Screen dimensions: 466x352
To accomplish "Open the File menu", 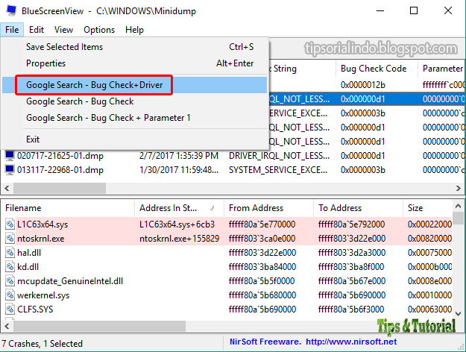I will coord(12,30).
